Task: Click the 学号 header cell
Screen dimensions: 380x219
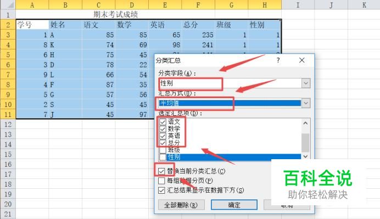Action: [x=32, y=25]
